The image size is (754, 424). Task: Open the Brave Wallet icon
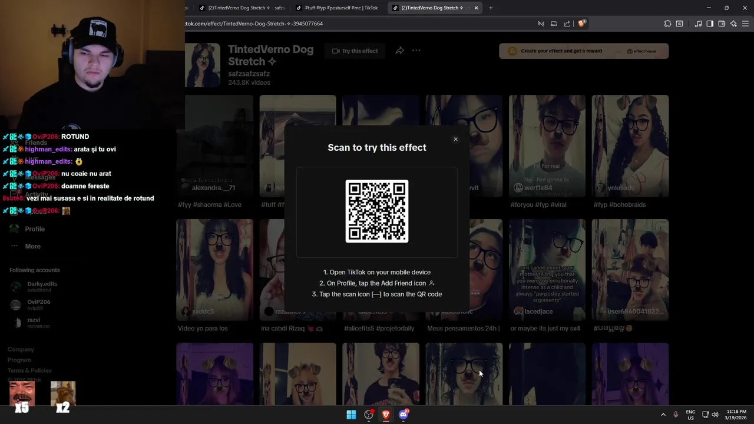(x=722, y=24)
